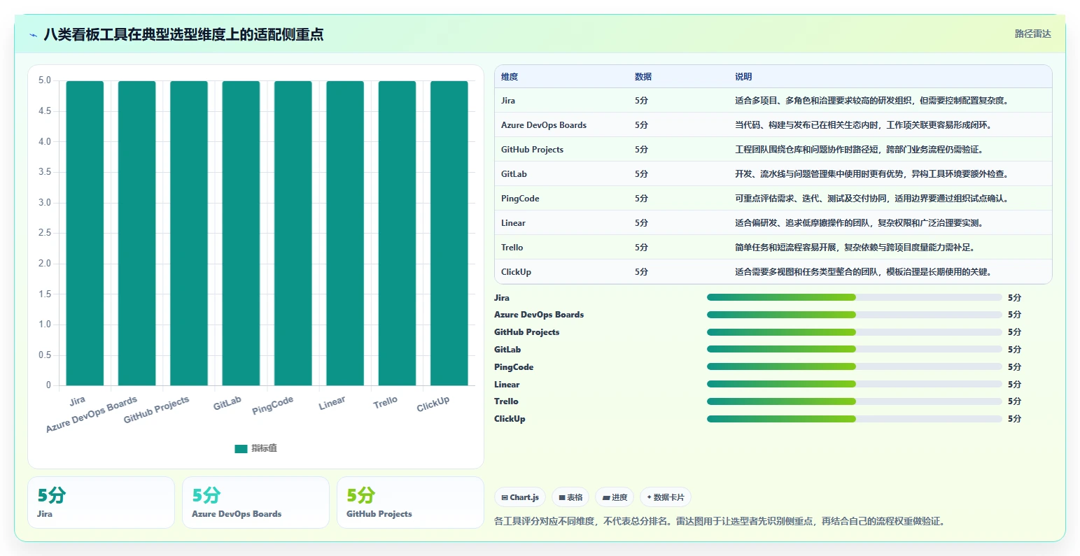The width and height of the screenshot is (1080, 556).
Task: Open the Azure DevOps Boards data card
Action: [255, 503]
